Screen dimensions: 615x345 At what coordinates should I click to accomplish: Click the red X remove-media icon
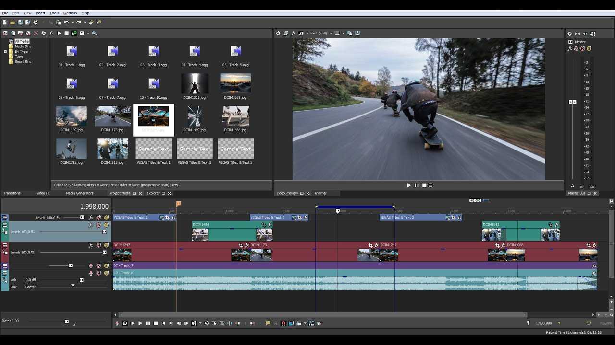click(36, 33)
